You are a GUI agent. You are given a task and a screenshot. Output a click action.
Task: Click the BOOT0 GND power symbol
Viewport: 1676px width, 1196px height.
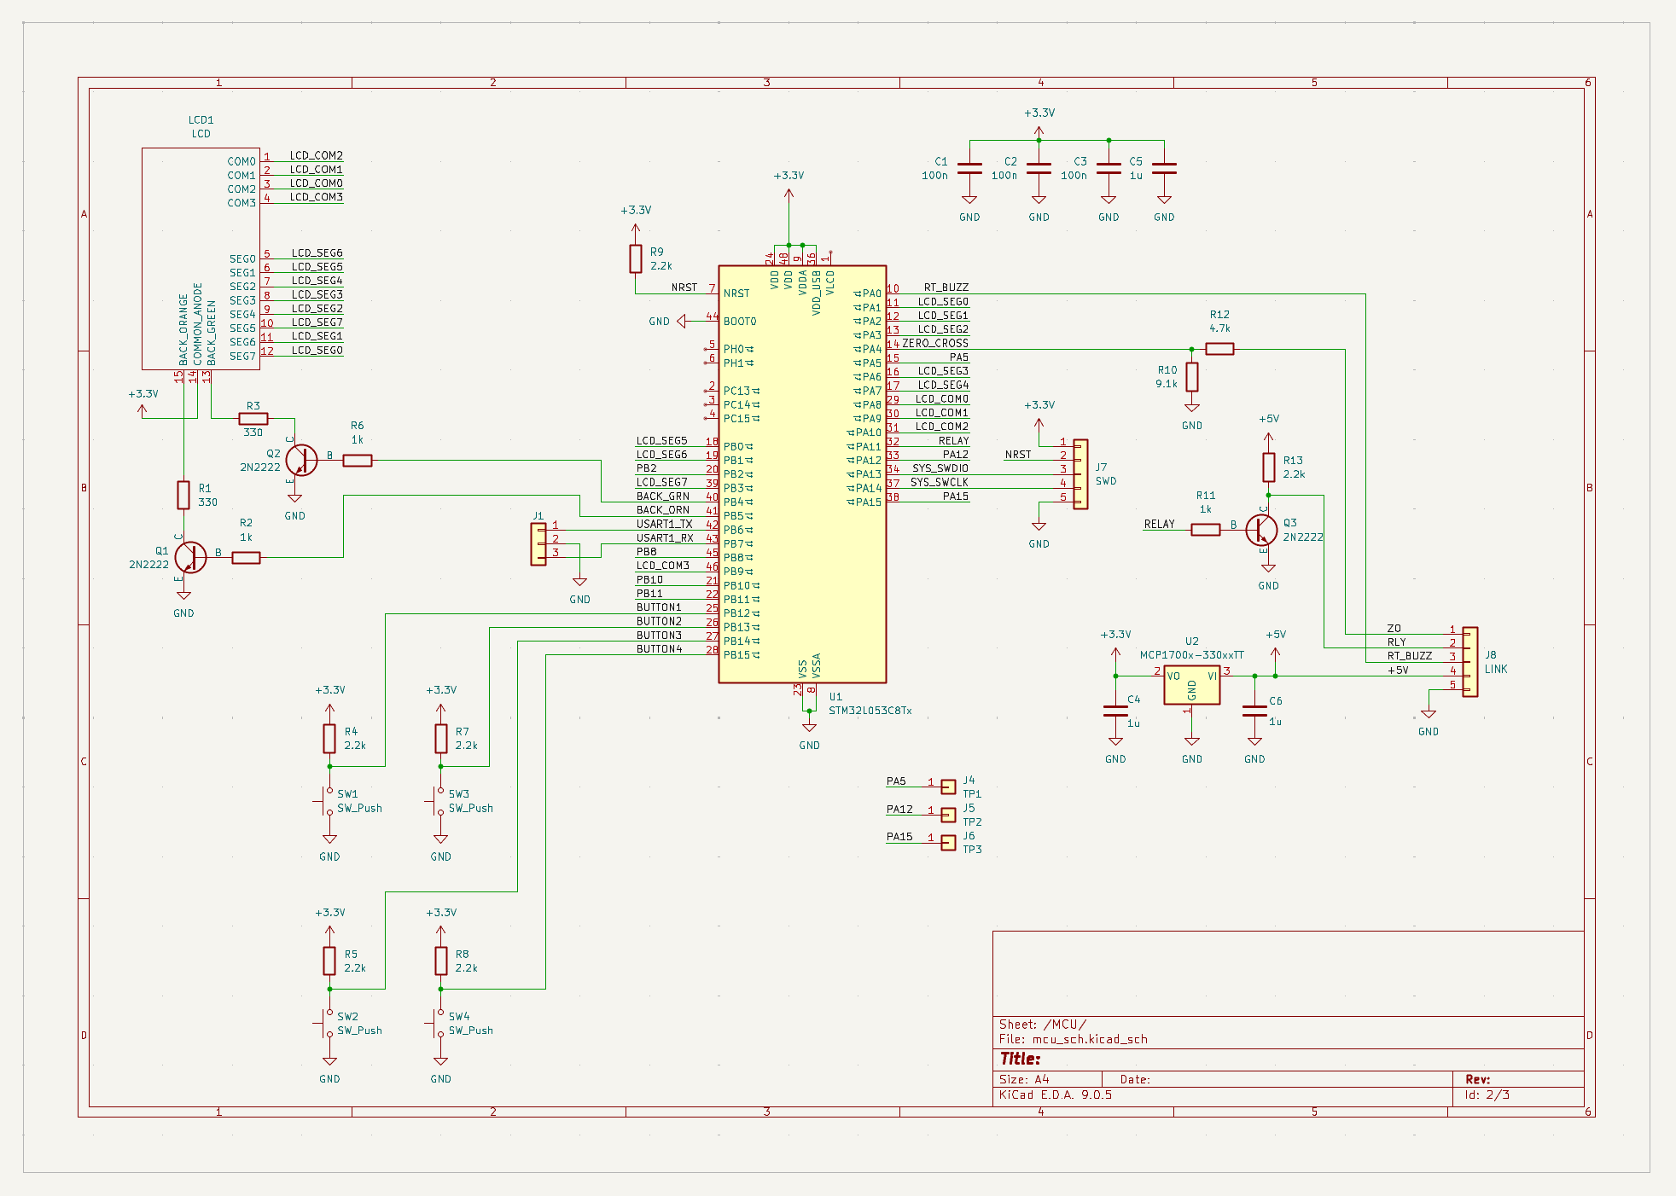[x=681, y=322]
